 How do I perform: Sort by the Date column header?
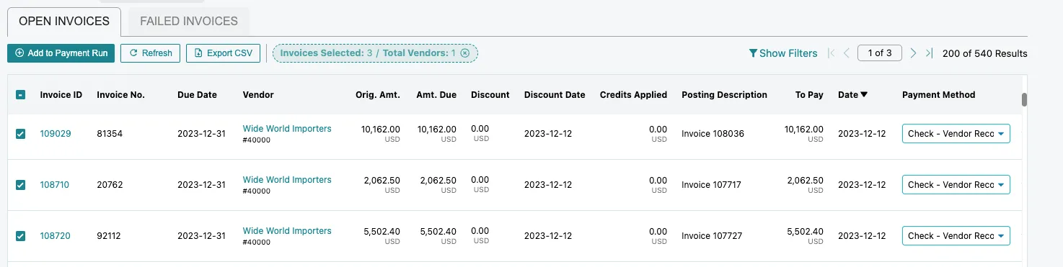pyautogui.click(x=852, y=95)
